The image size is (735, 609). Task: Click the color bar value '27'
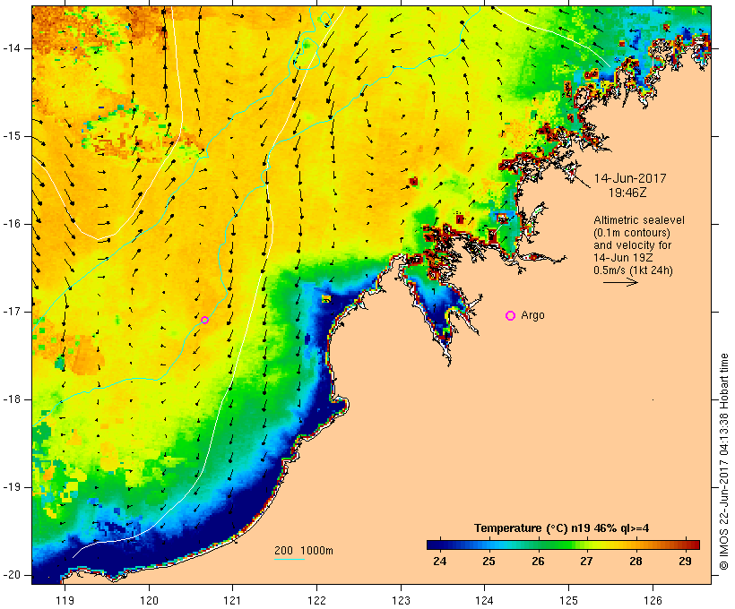pos(586,562)
